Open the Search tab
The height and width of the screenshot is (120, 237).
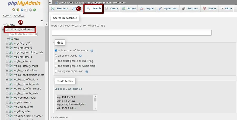click(x=93, y=9)
